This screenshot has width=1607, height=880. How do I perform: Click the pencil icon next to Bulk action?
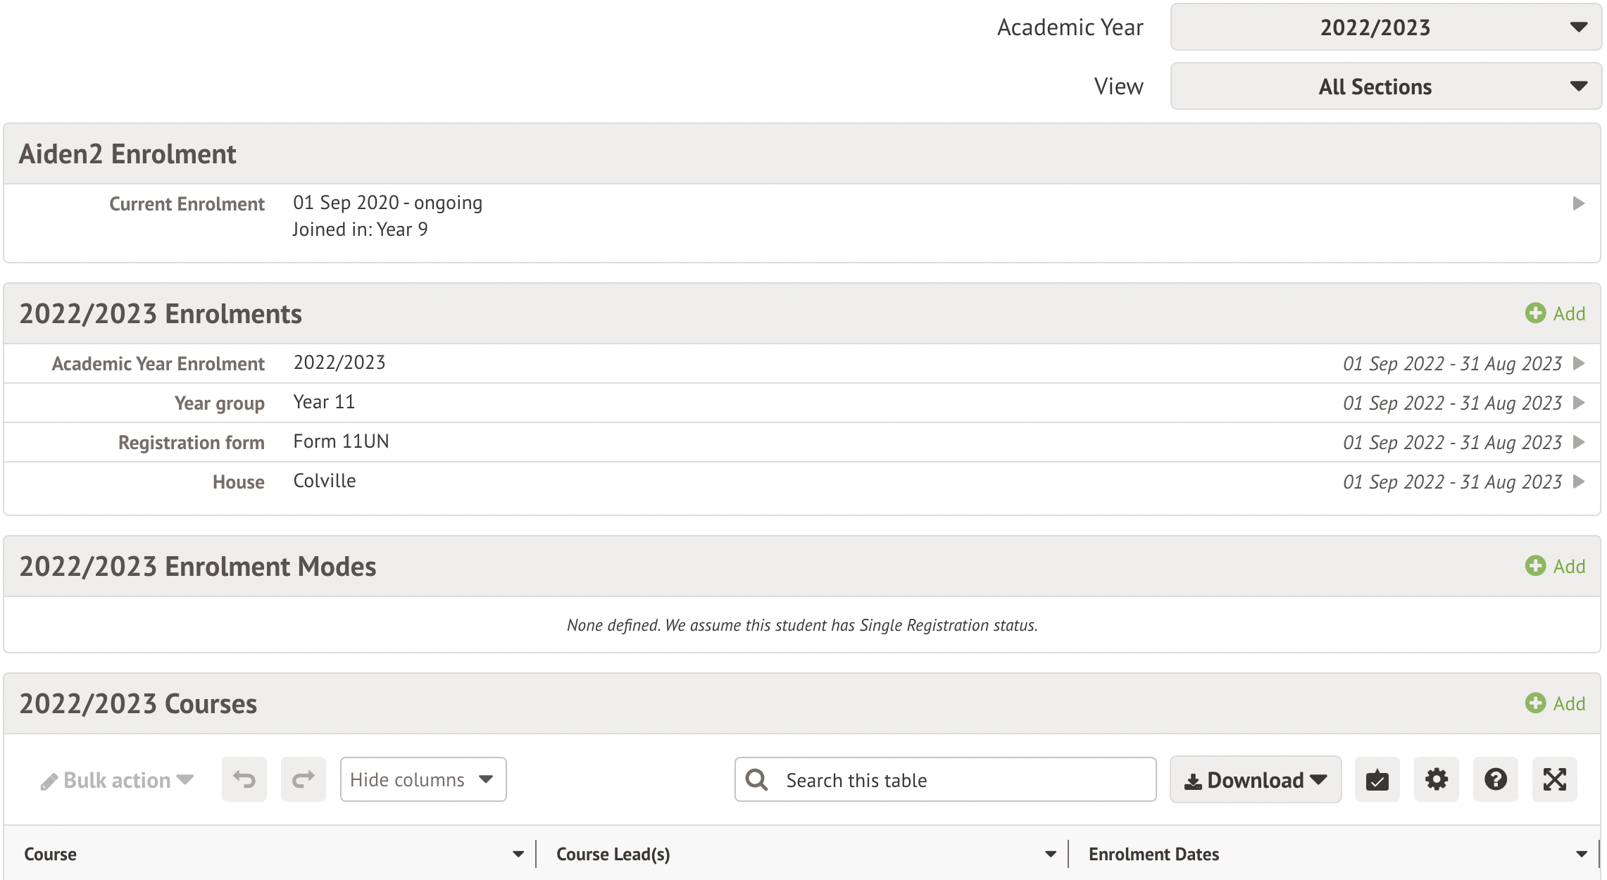coord(48,779)
